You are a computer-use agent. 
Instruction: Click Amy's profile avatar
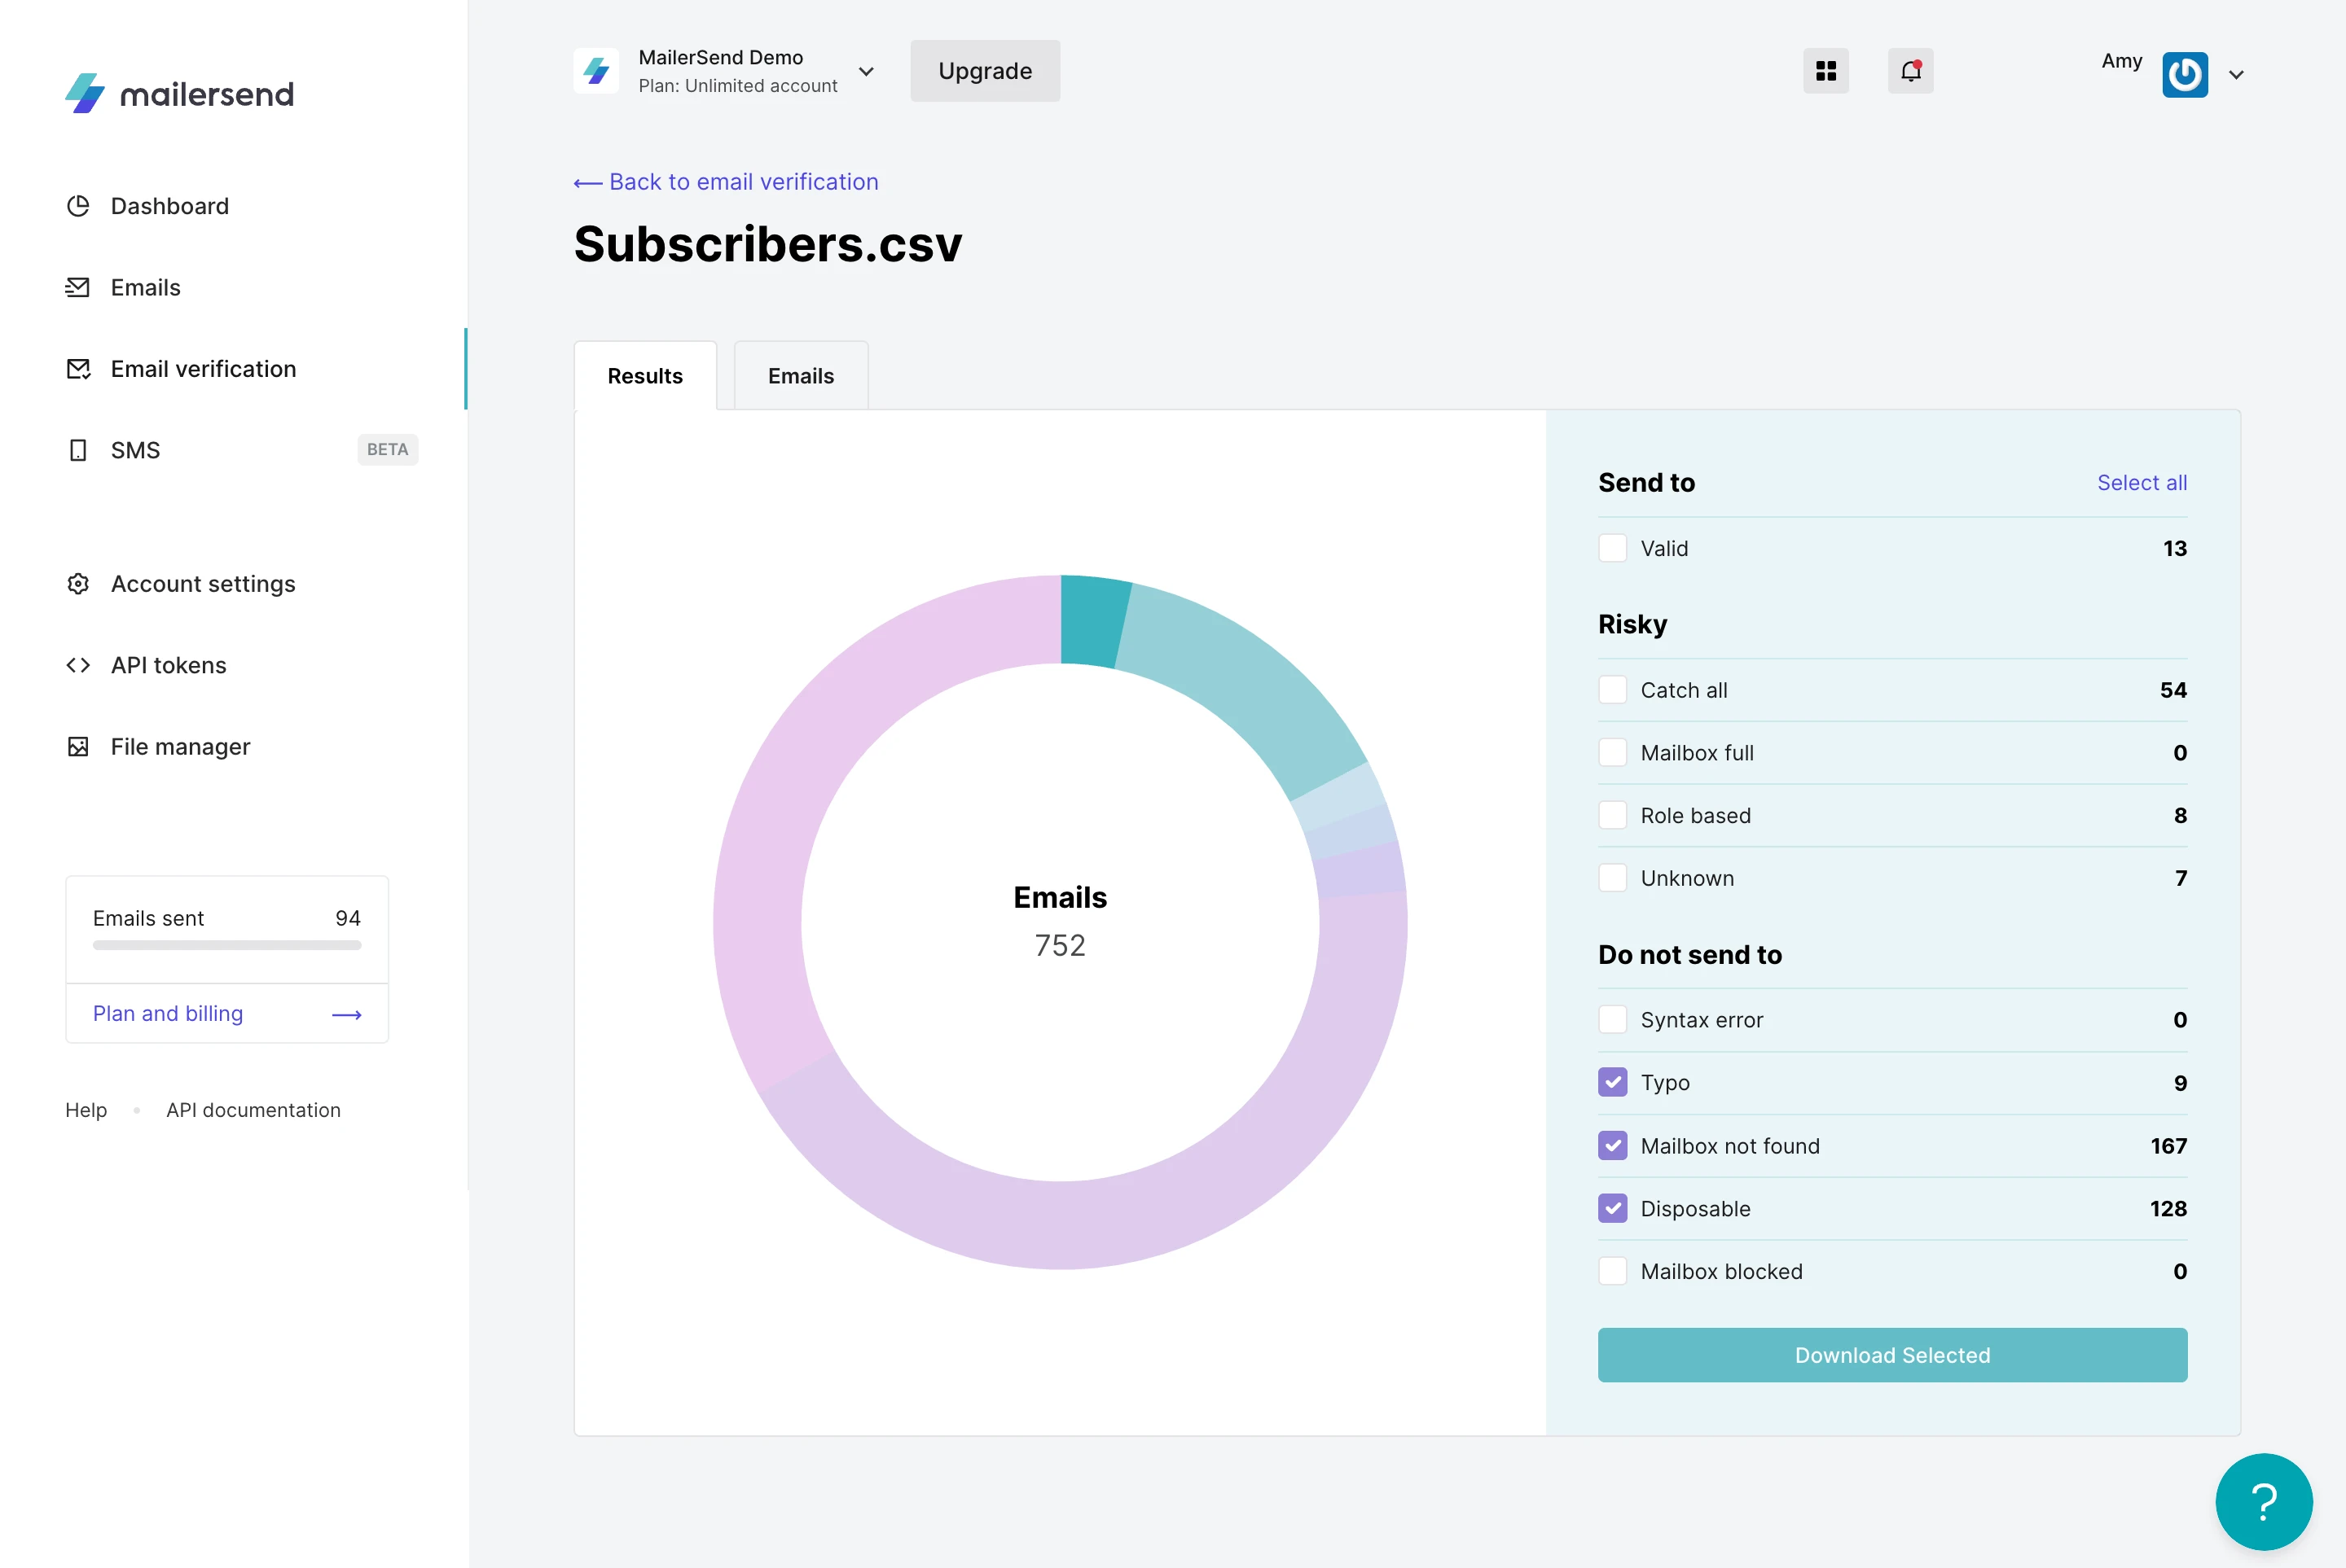tap(2185, 75)
